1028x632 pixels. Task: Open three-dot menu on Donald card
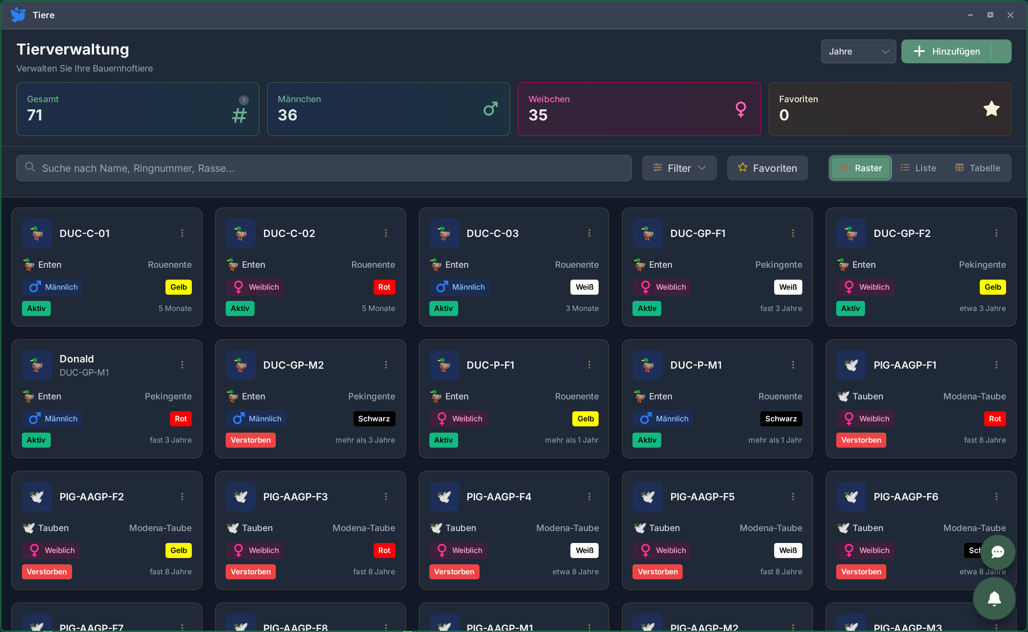point(182,365)
